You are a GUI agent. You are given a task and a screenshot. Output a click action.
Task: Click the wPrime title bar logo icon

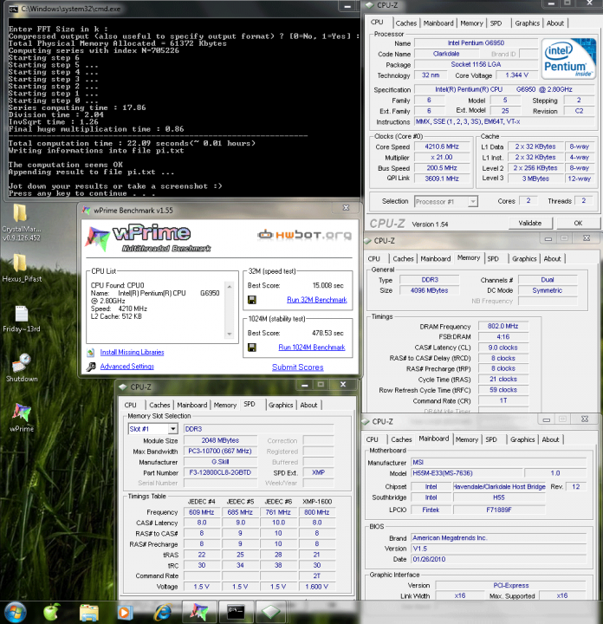(x=87, y=210)
